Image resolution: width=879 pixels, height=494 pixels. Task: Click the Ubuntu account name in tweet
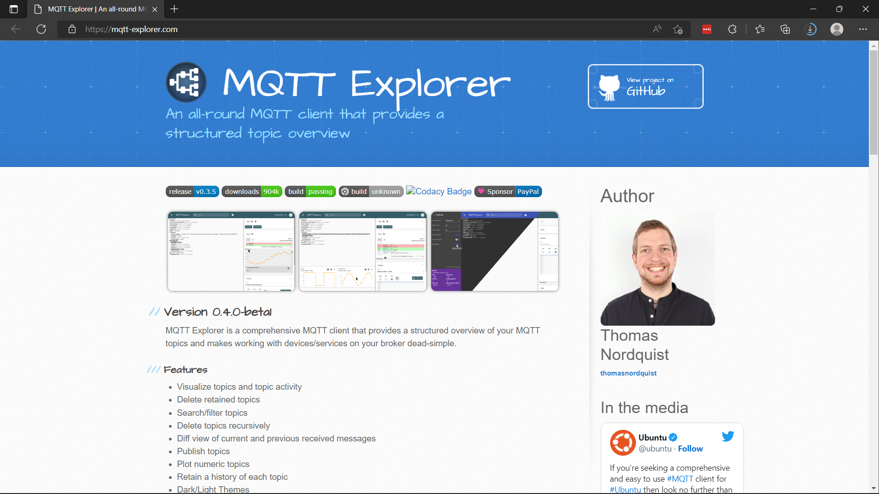[x=653, y=438]
